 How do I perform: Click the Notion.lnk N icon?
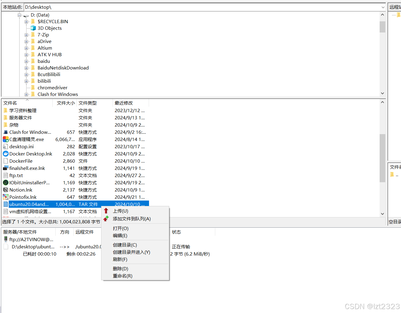6,190
